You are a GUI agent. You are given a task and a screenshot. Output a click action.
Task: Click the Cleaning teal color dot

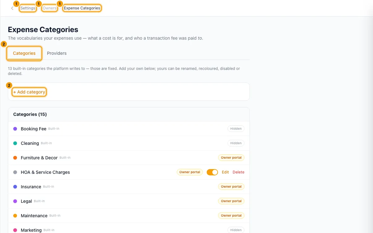point(15,143)
